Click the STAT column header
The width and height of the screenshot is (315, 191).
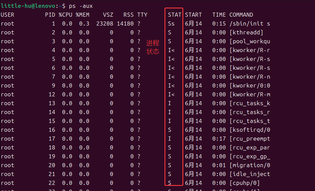coord(175,15)
